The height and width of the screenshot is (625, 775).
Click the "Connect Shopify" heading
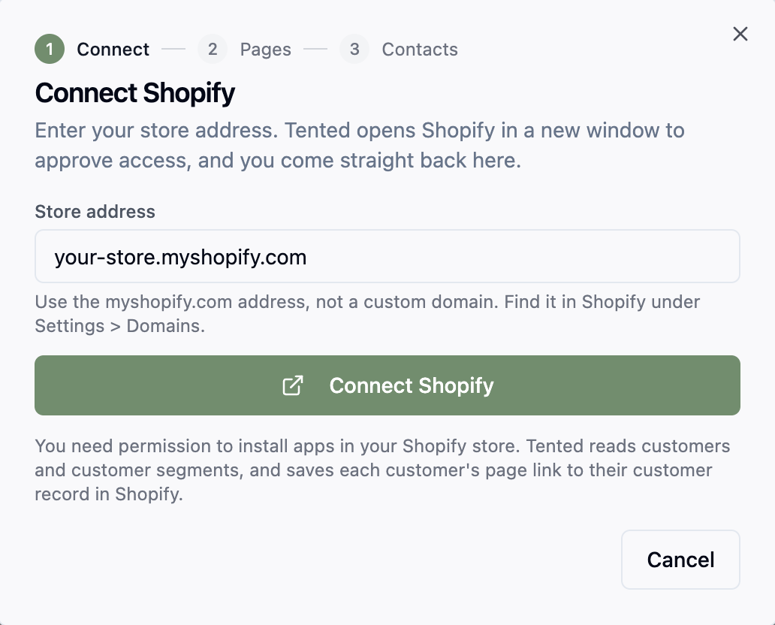[135, 93]
